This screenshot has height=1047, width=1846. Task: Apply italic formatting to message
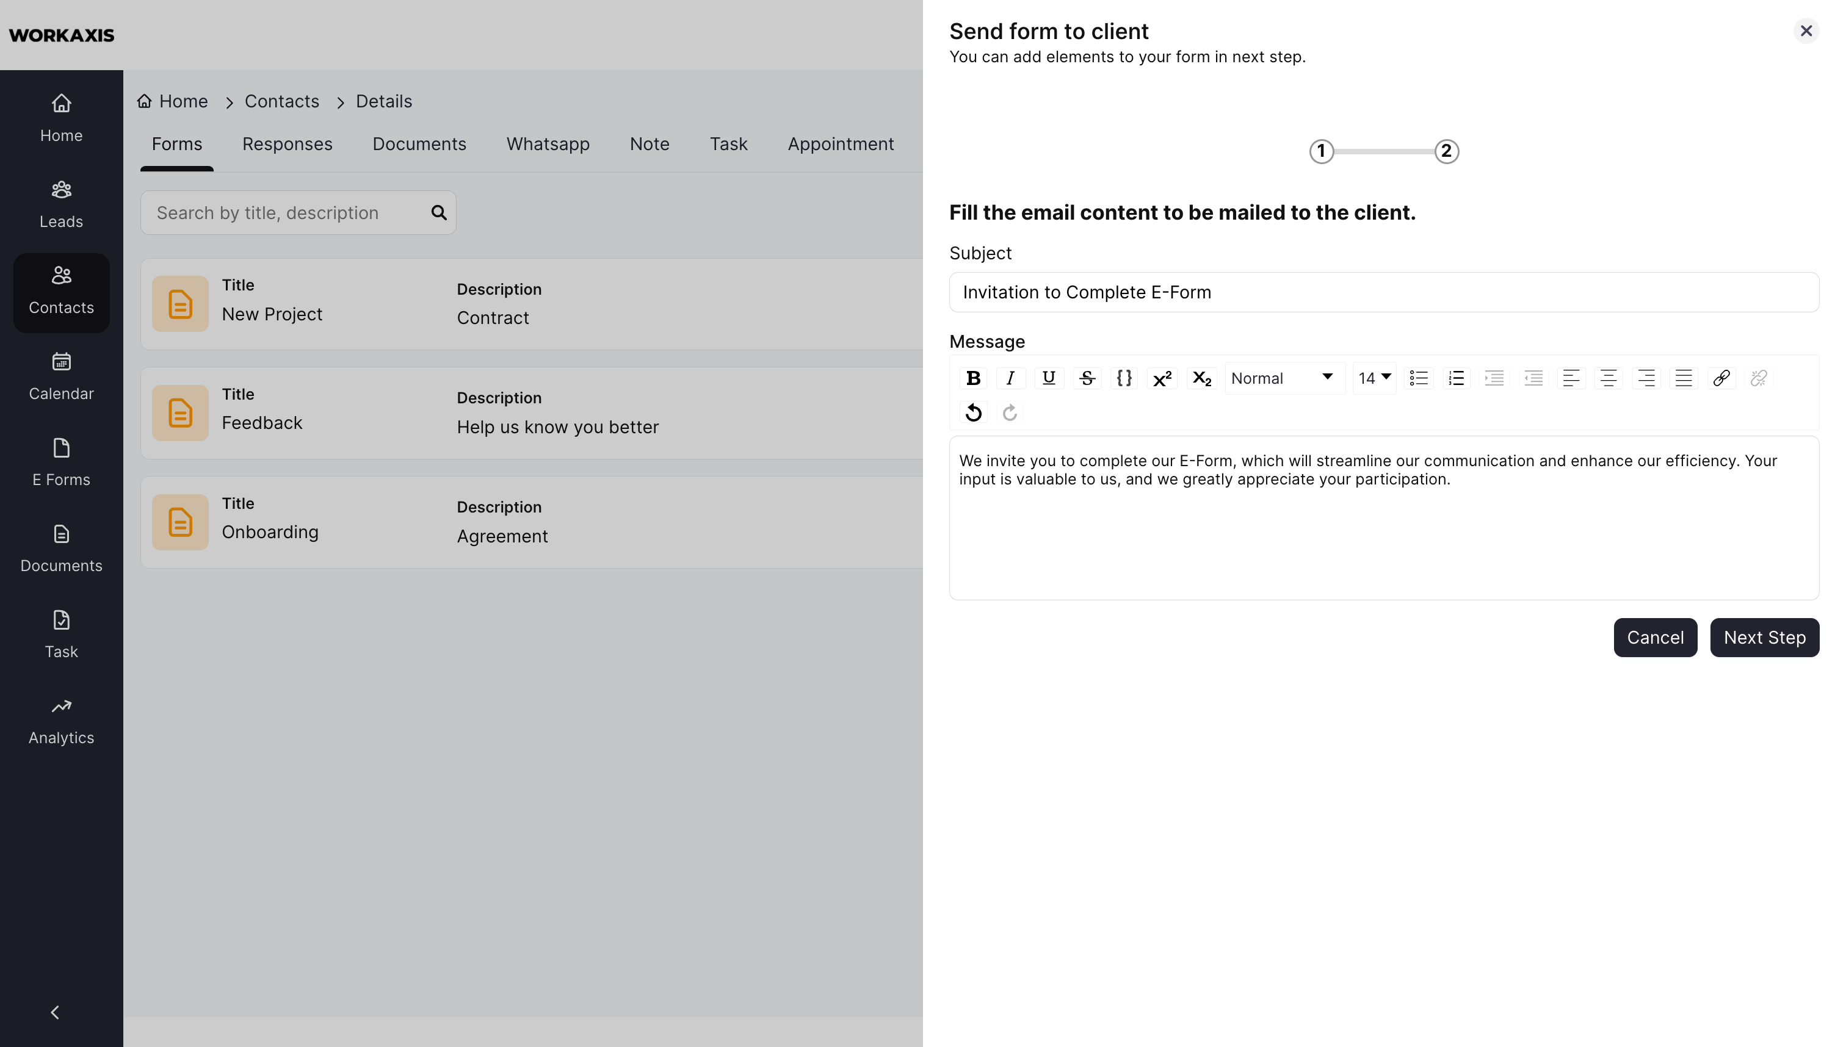[1010, 378]
